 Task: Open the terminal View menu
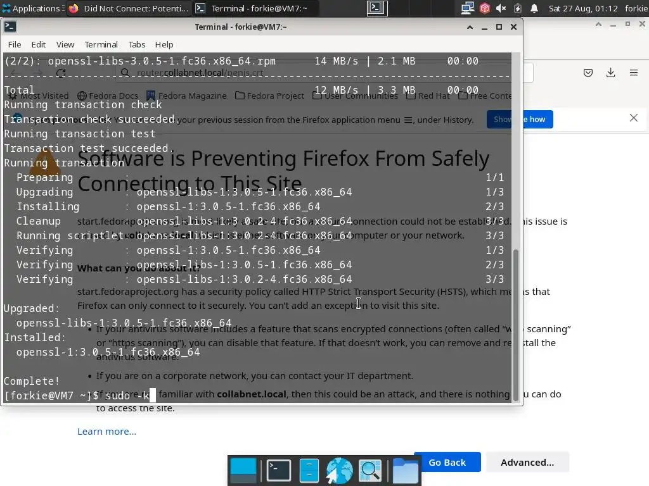[65, 45]
